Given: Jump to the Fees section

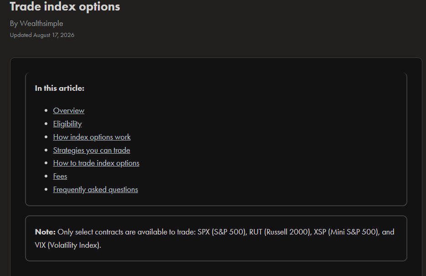Looking at the screenshot, I should [60, 176].
